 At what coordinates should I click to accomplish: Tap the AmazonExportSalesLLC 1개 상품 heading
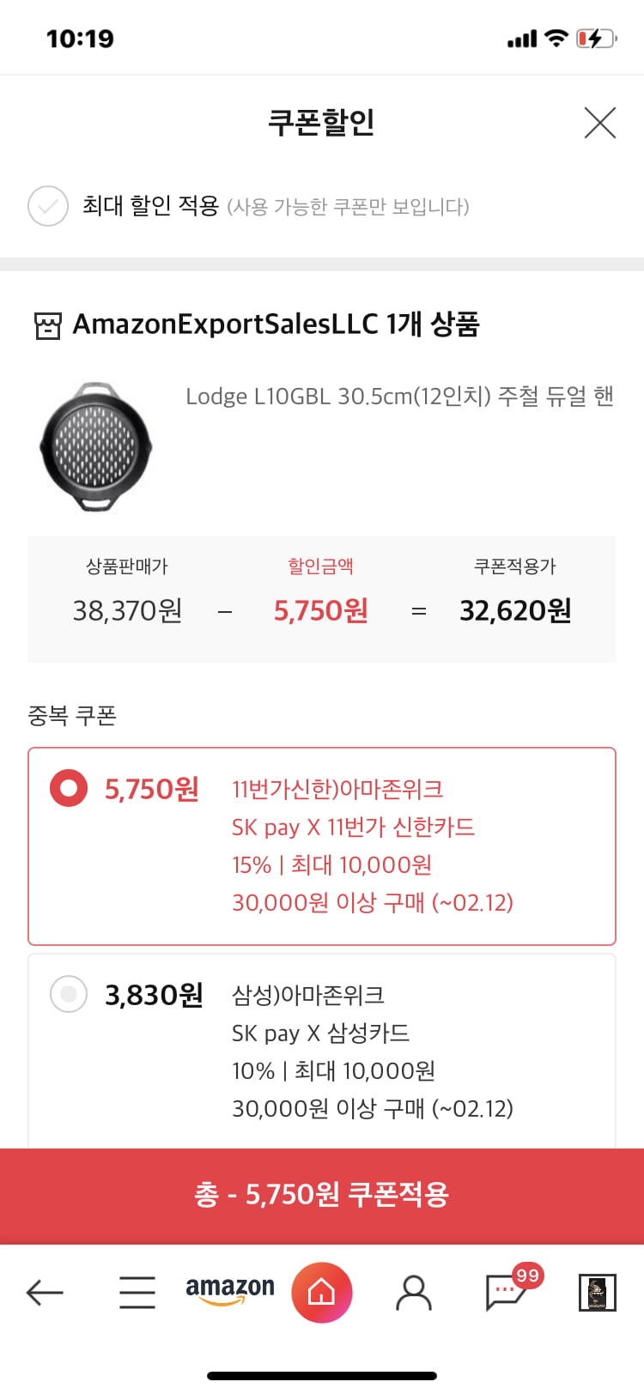(x=276, y=324)
